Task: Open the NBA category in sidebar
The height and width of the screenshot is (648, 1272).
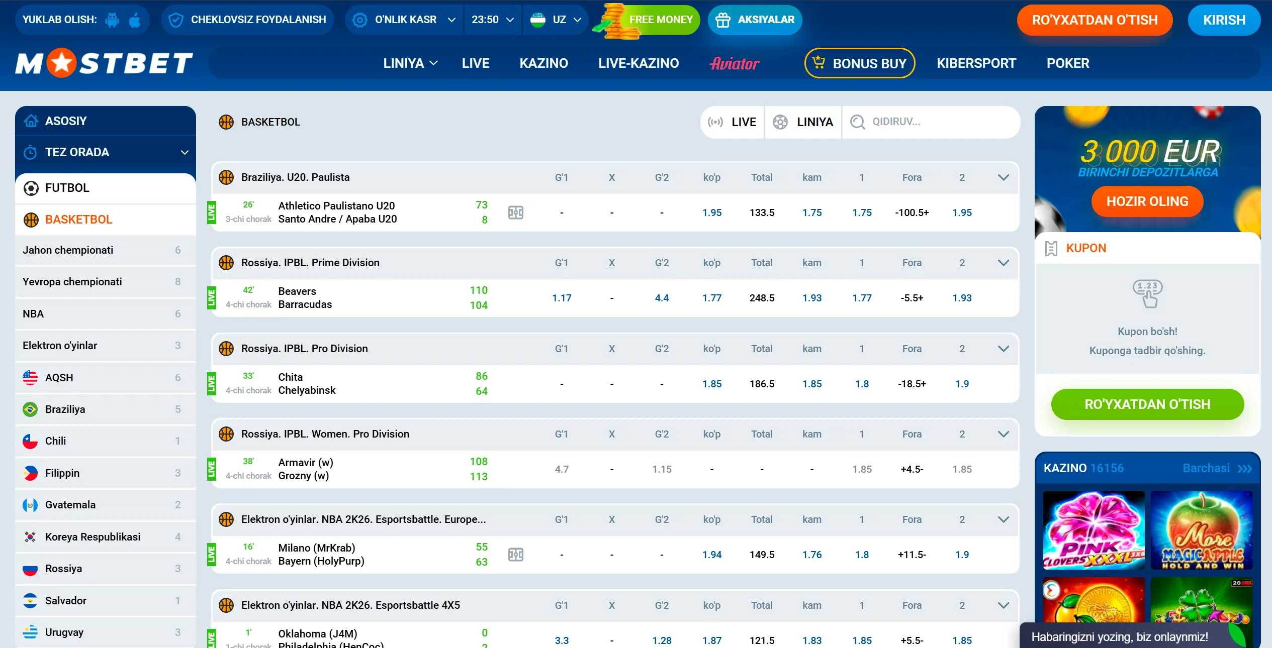Action: 106,314
